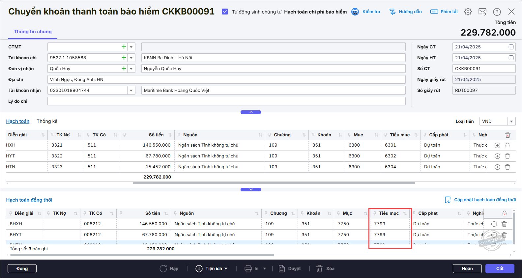
Task: Expand the Tài khoản nhận dropdown
Action: 131,90
